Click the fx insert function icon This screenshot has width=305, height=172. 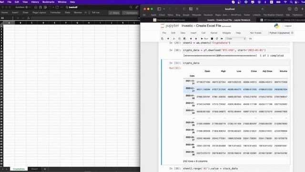[x=29, y=18]
